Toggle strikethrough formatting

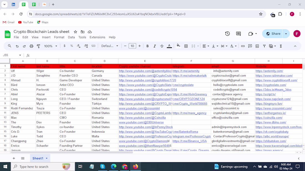click(162, 46)
